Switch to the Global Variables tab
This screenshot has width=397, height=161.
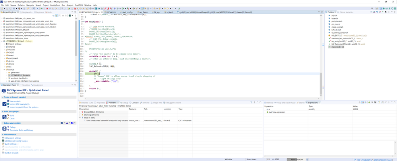(345, 12)
